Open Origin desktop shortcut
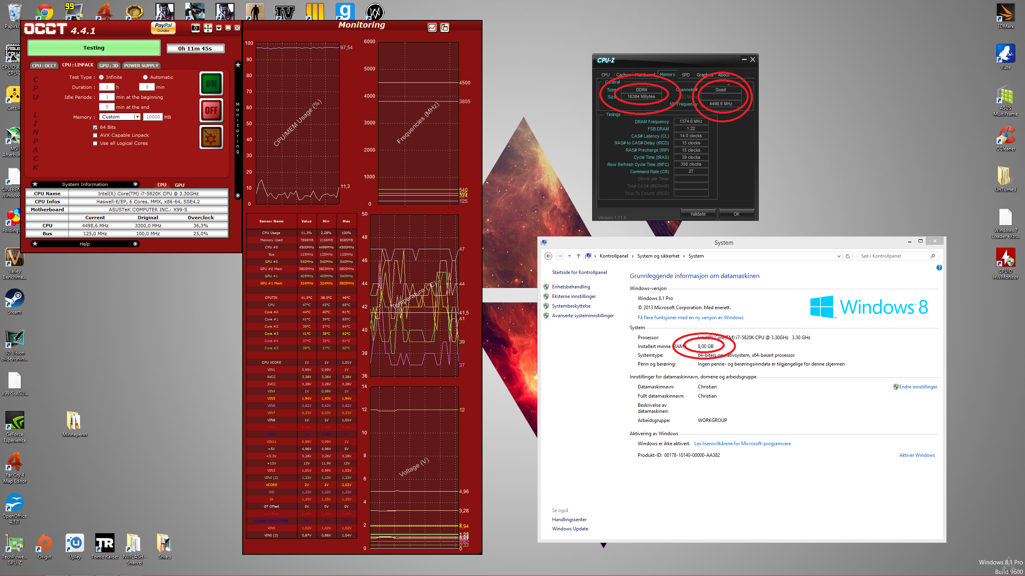This screenshot has height=576, width=1025. (x=44, y=546)
